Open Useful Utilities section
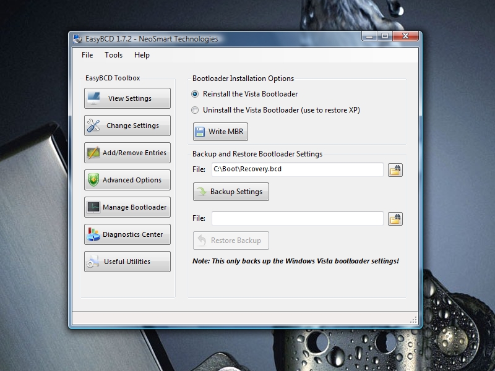The height and width of the screenshot is (371, 495). 127,262
